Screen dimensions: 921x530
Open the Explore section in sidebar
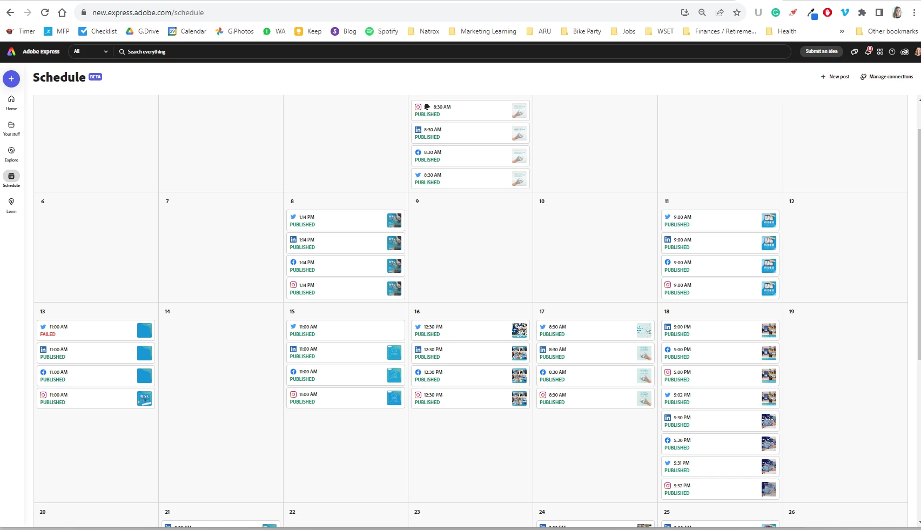point(11,155)
